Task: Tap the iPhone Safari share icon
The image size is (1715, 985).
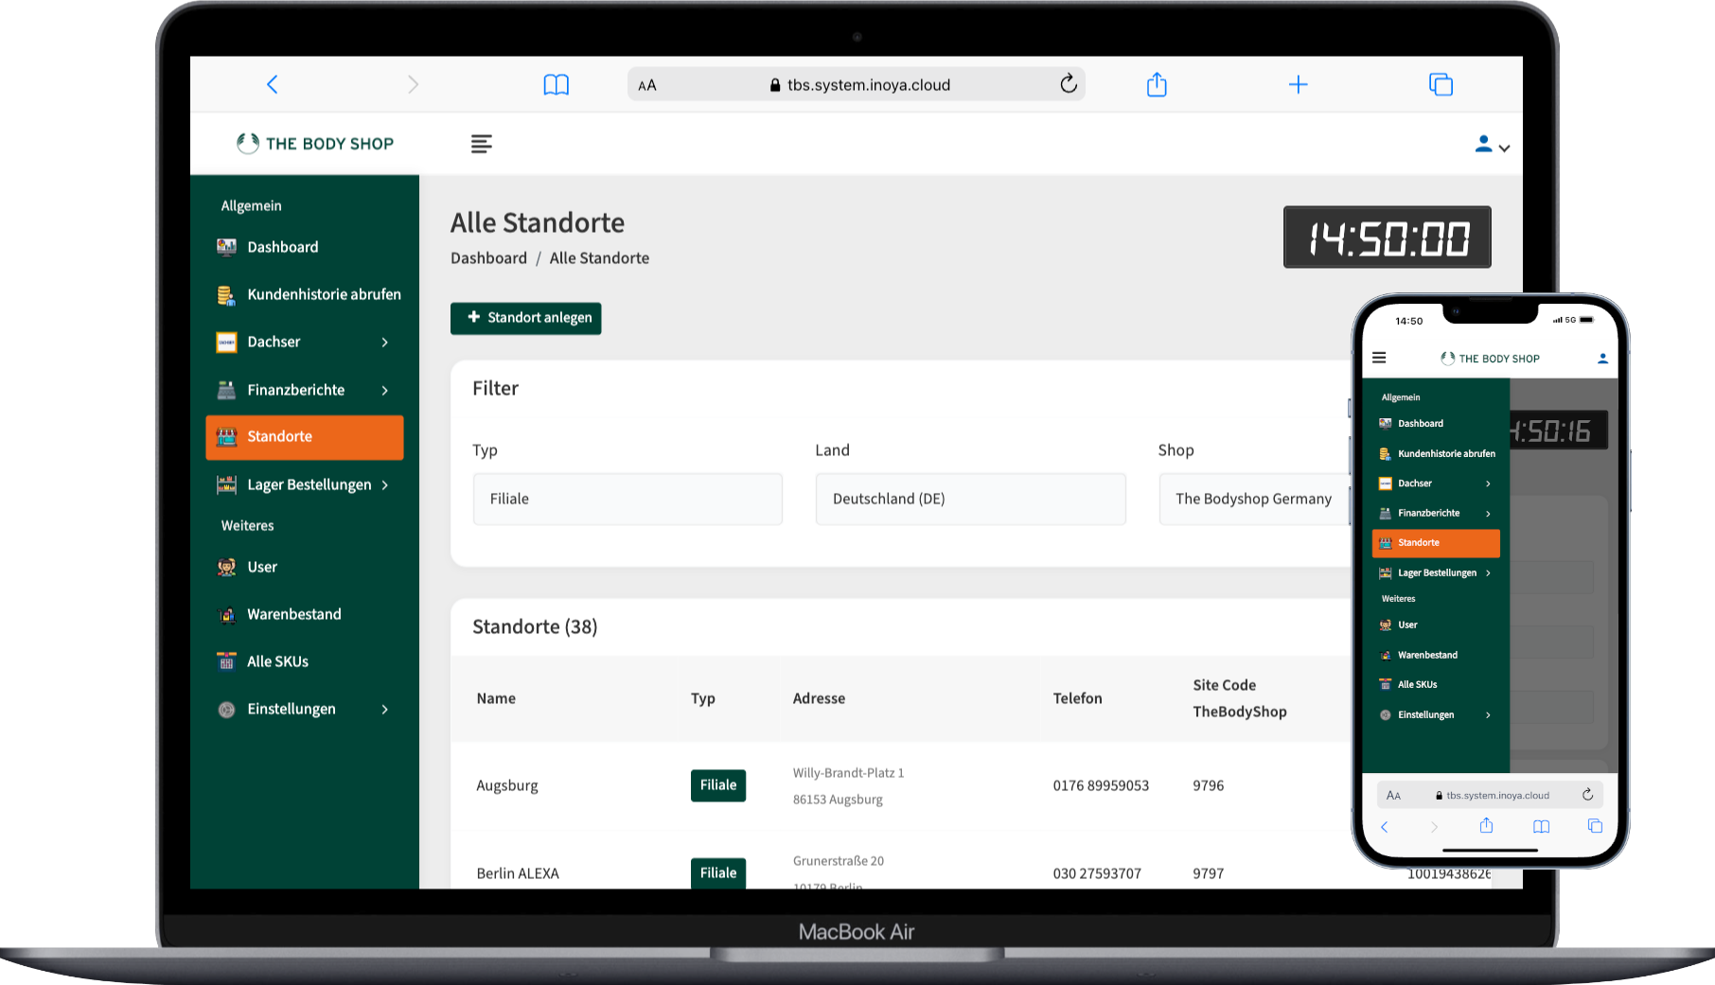Action: coord(1486,826)
